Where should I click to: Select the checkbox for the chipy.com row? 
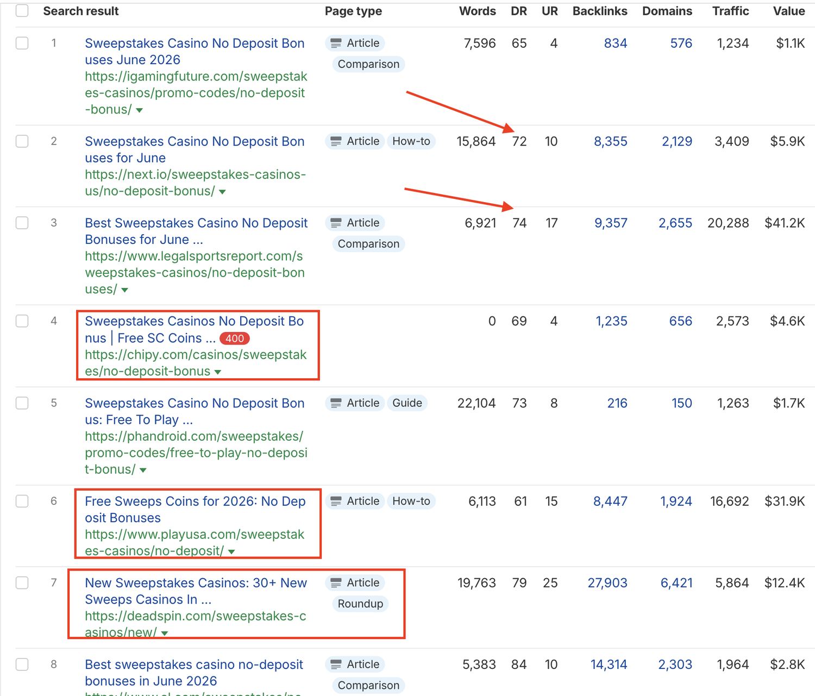pyautogui.click(x=22, y=321)
